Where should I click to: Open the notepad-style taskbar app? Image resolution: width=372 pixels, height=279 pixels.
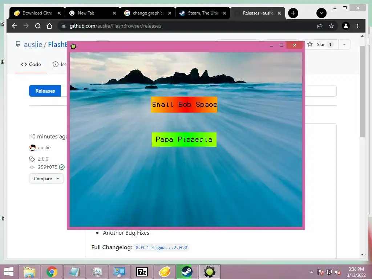pos(74,272)
